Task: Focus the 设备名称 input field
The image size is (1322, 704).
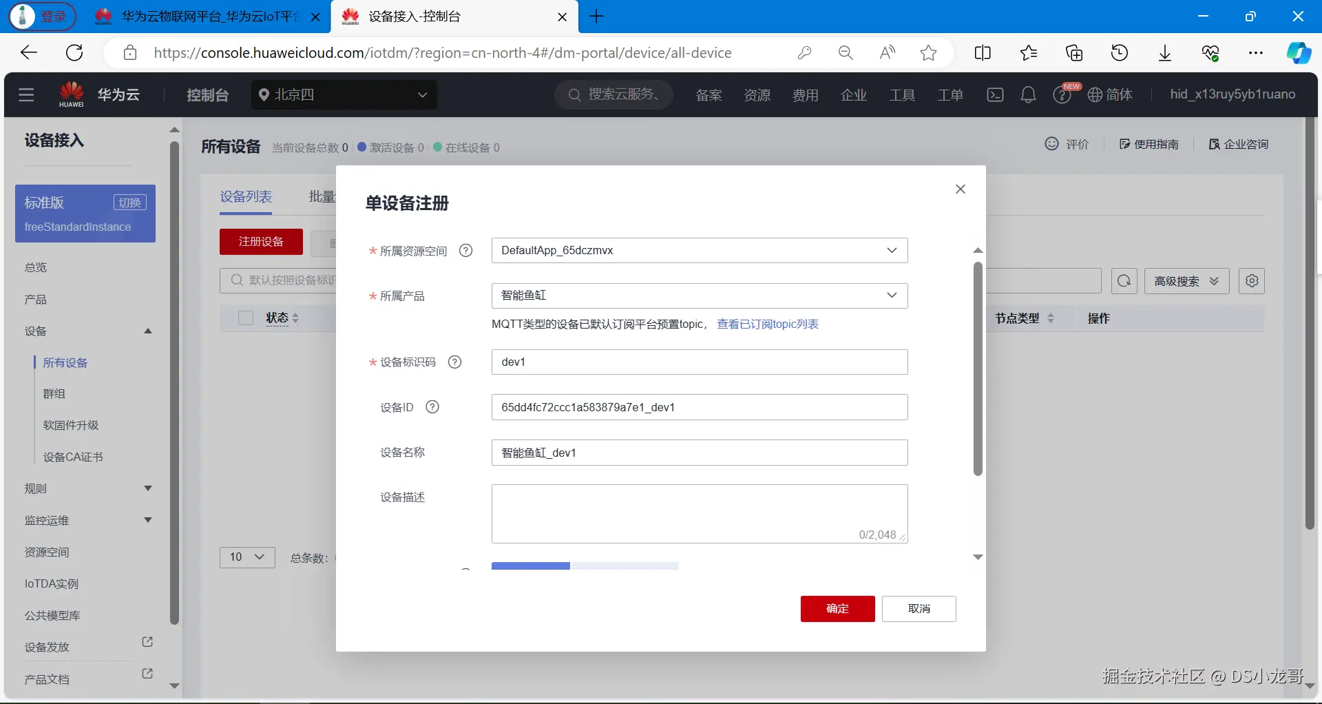Action: (x=700, y=453)
